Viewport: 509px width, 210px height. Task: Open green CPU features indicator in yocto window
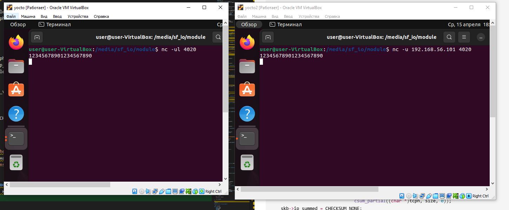[x=189, y=191]
